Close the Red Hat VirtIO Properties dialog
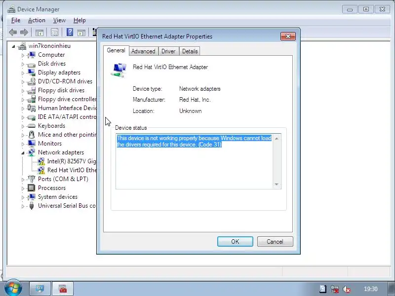 pyautogui.click(x=288, y=36)
